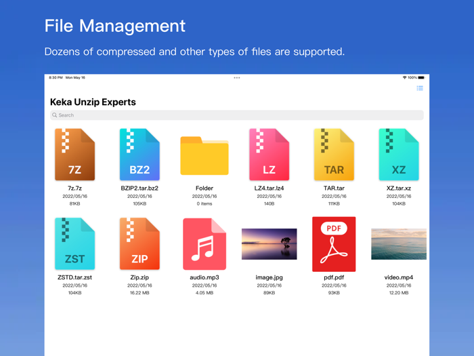Click the Wi-Fi status icon

[x=405, y=78]
